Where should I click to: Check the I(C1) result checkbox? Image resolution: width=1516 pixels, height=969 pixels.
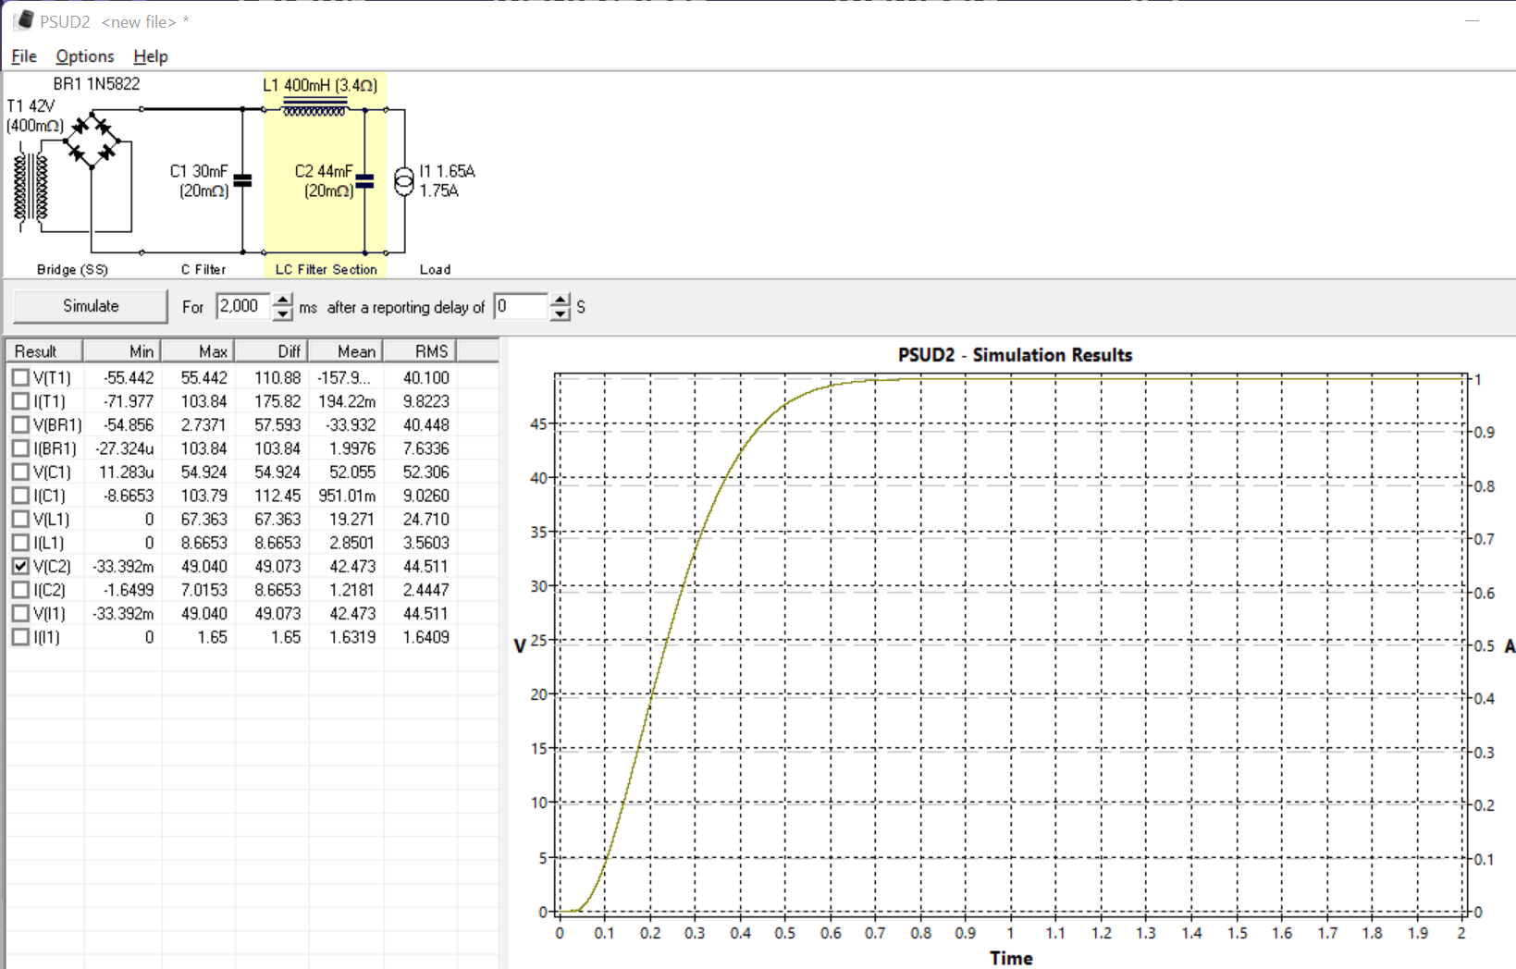[x=20, y=496]
